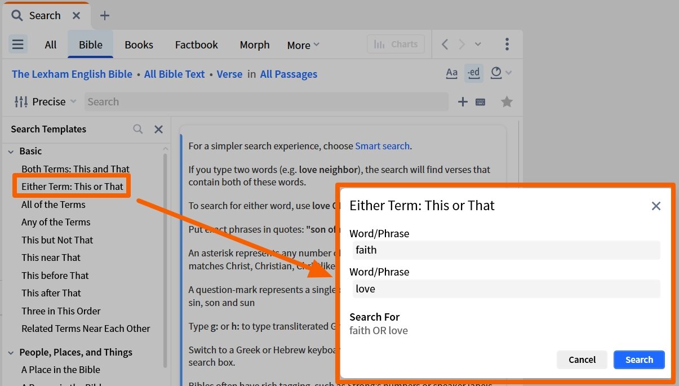This screenshot has width=679, height=386.
Task: Select This but Not That template
Action: pos(57,240)
